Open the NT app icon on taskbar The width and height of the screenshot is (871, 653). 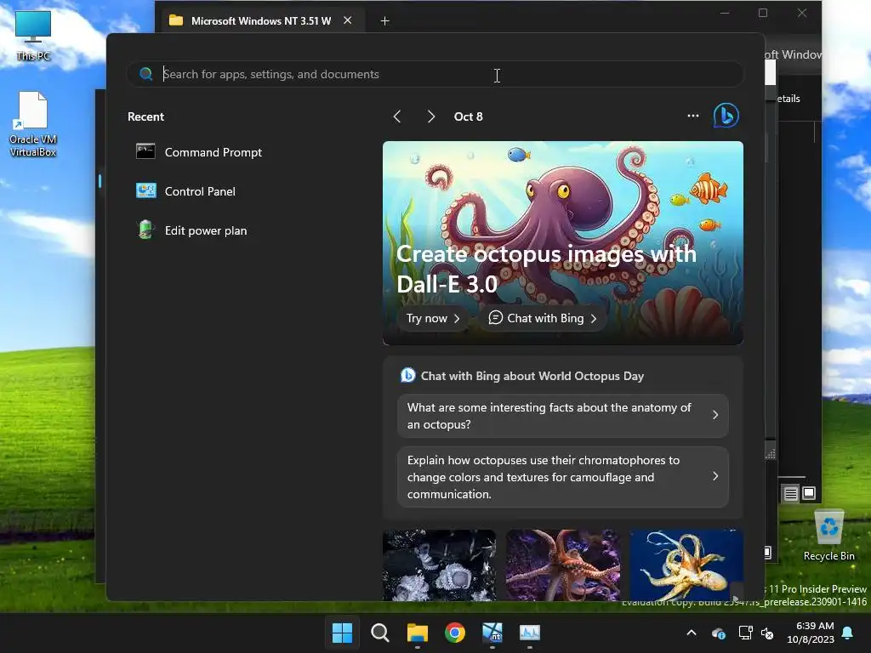[x=492, y=633]
